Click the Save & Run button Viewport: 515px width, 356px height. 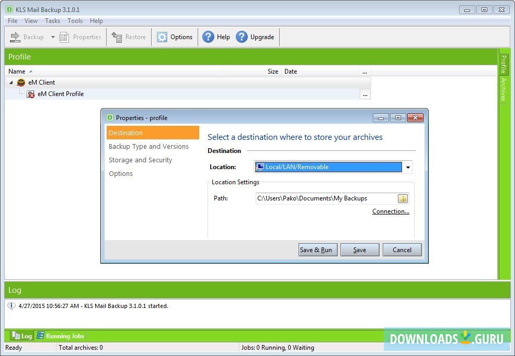[317, 250]
